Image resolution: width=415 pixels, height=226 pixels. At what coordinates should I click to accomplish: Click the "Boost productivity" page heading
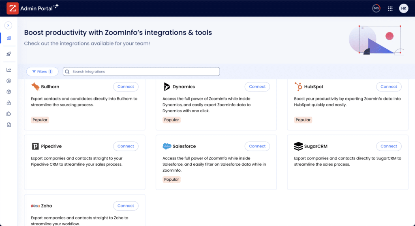point(118,32)
